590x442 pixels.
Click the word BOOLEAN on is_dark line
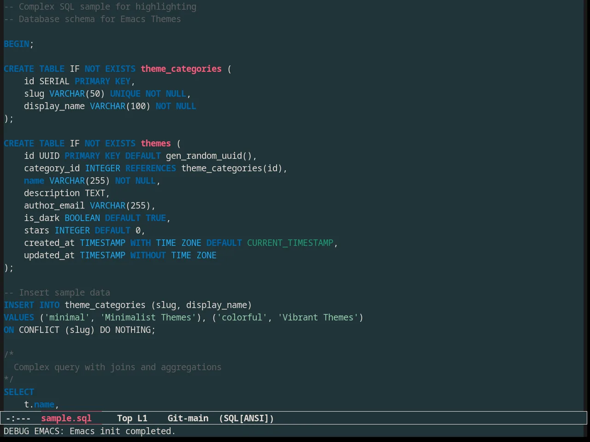82,218
